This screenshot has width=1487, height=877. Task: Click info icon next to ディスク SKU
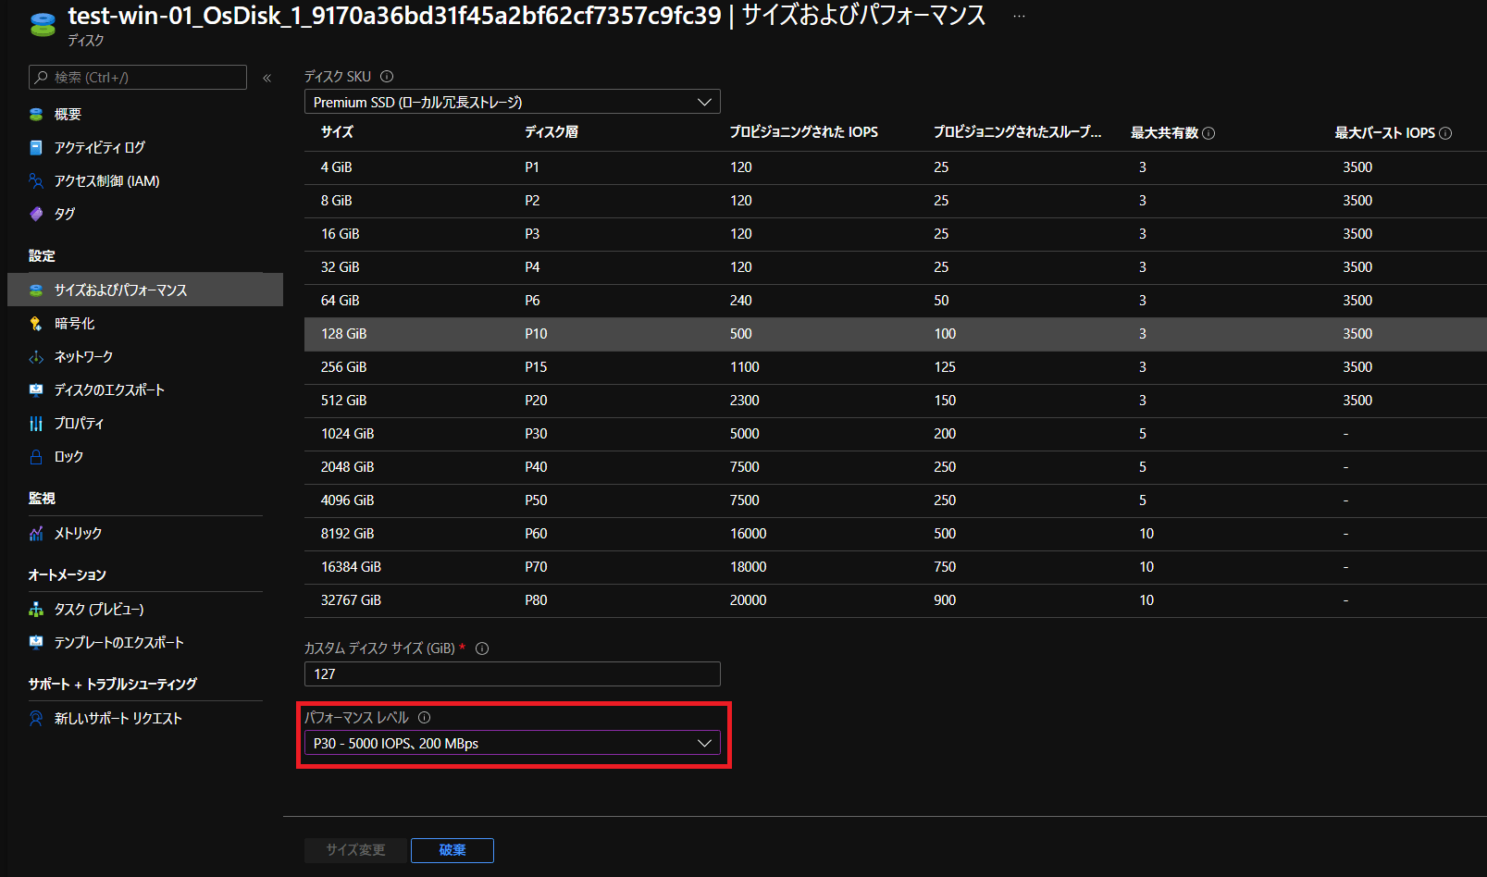pyautogui.click(x=387, y=77)
